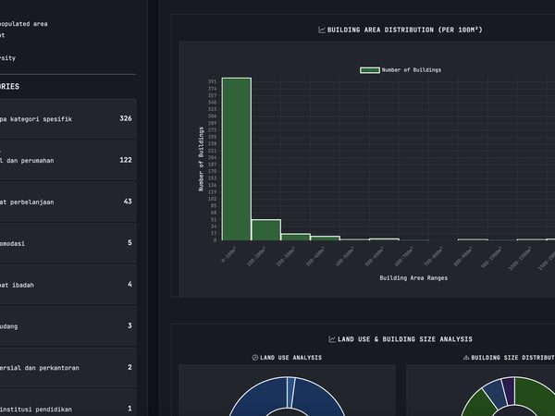The width and height of the screenshot is (555, 416).
Task: Click the 391 tick on the y-axis
Action: [x=212, y=81]
